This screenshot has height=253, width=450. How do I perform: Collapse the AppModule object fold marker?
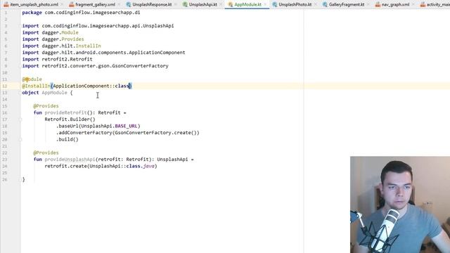point(20,93)
